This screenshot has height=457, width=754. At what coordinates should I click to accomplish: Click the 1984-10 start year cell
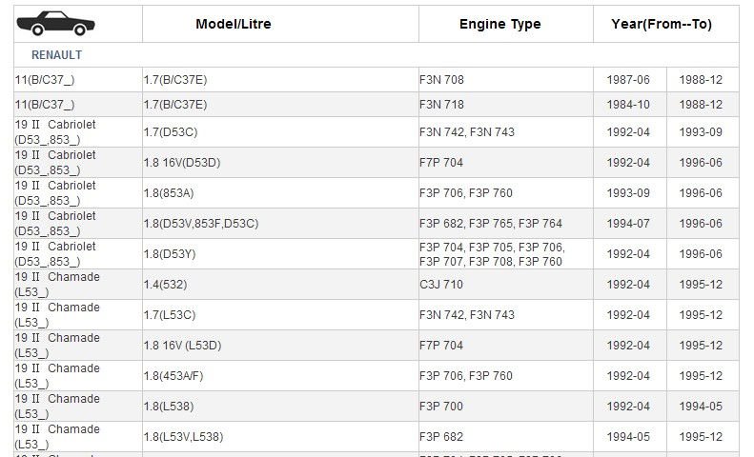point(628,105)
